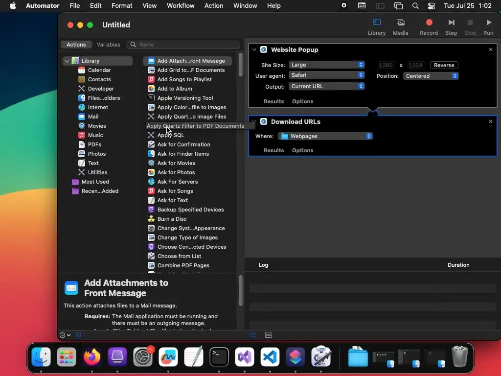This screenshot has width=501, height=376.
Task: Switch to Actions tab
Action: pos(76,45)
